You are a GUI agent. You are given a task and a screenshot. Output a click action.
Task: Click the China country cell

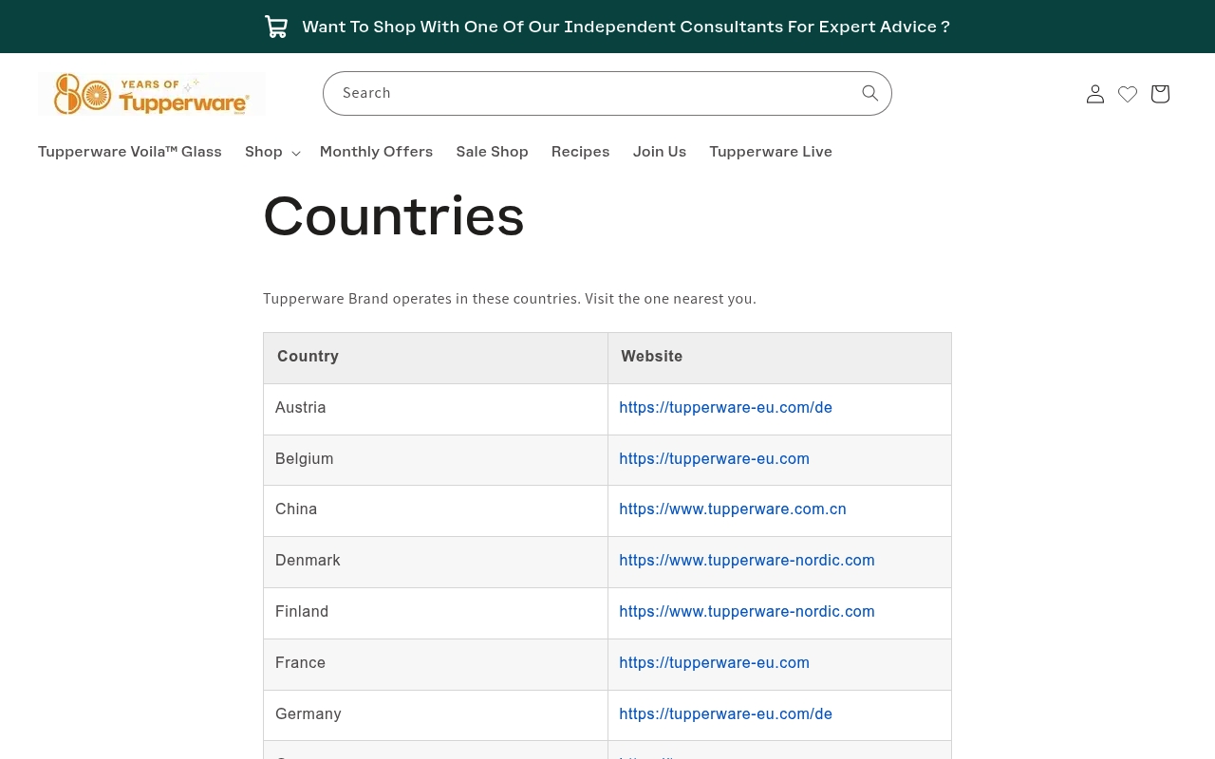(436, 510)
